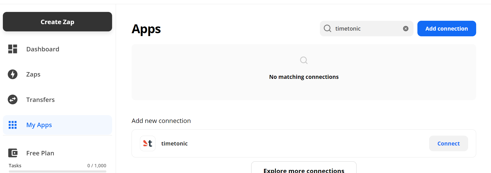Click the magnifier icon in search box
Image resolution: width=491 pixels, height=173 pixels.
(327, 29)
